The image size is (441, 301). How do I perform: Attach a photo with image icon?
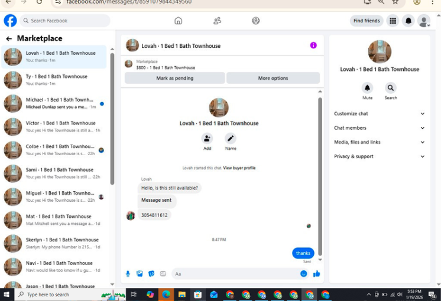140,274
